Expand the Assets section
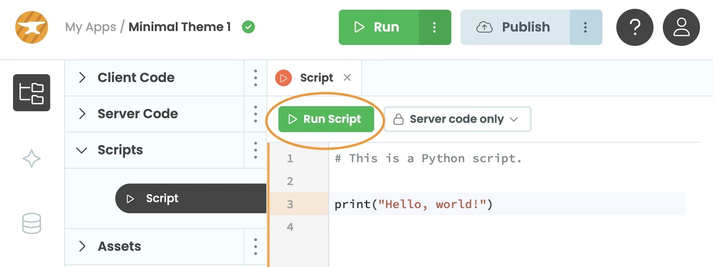The width and height of the screenshot is (713, 267). (x=82, y=247)
